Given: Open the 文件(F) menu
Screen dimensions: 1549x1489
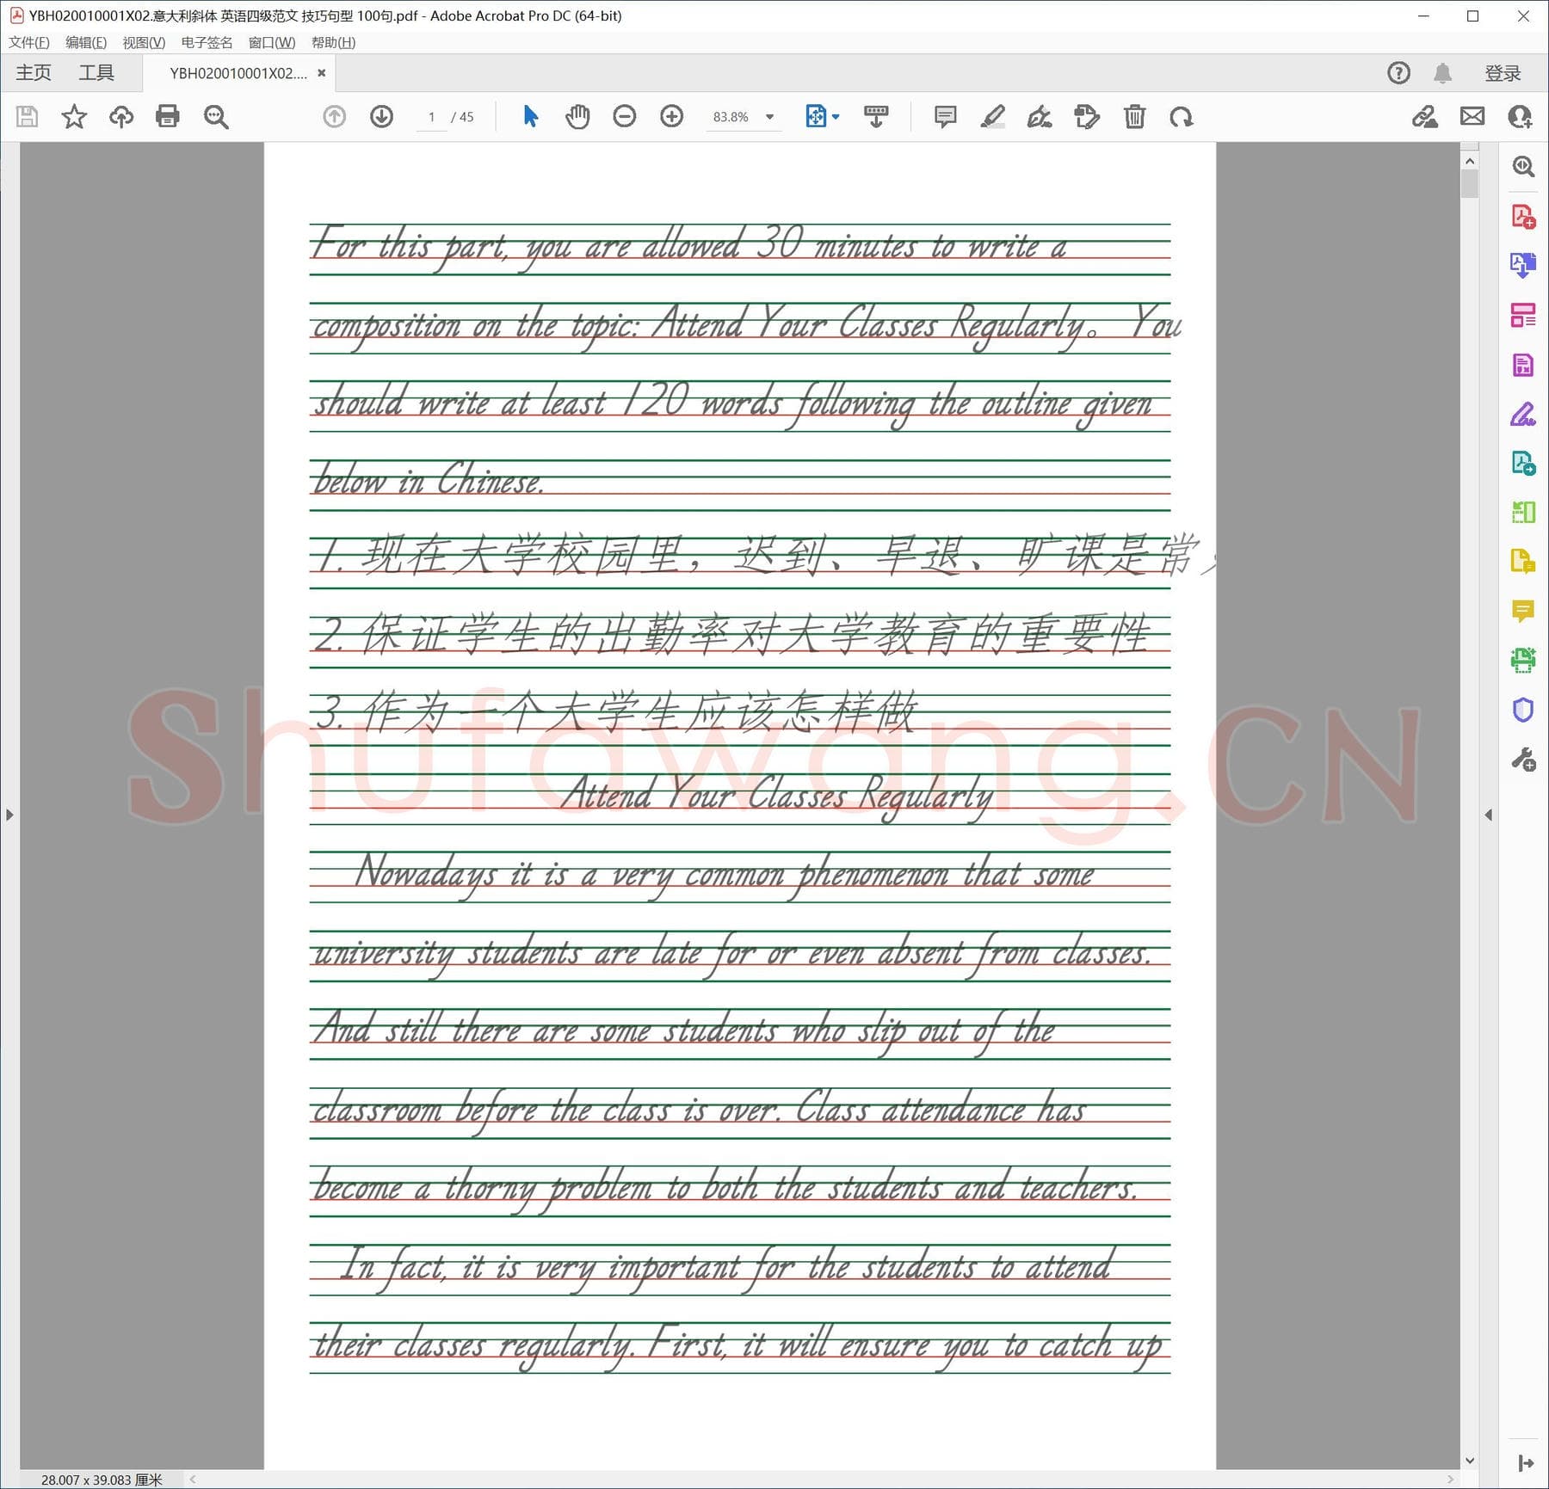Looking at the screenshot, I should click(x=29, y=42).
